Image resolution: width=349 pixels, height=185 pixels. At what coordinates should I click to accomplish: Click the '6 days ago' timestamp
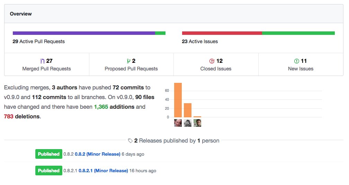pos(133,154)
